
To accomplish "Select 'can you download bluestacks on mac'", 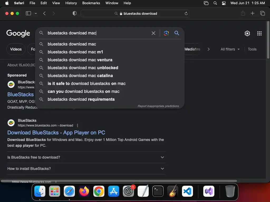I will tap(110, 91).
